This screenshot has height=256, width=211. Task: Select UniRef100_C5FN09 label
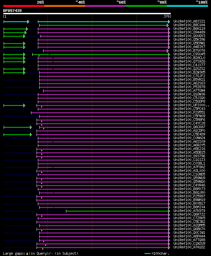[189, 116]
